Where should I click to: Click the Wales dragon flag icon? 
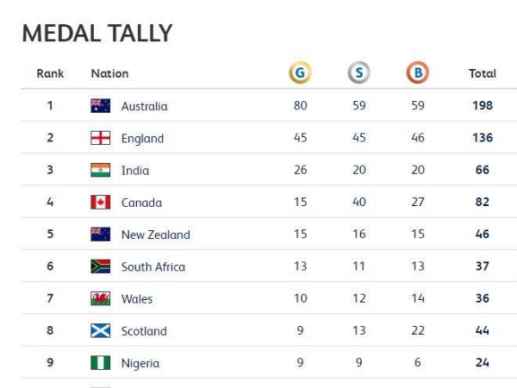click(x=101, y=298)
